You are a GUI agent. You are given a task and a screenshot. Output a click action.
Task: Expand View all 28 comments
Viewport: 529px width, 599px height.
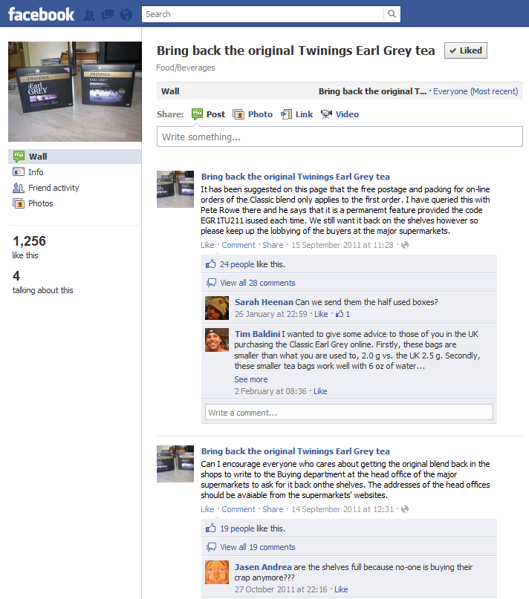(257, 283)
